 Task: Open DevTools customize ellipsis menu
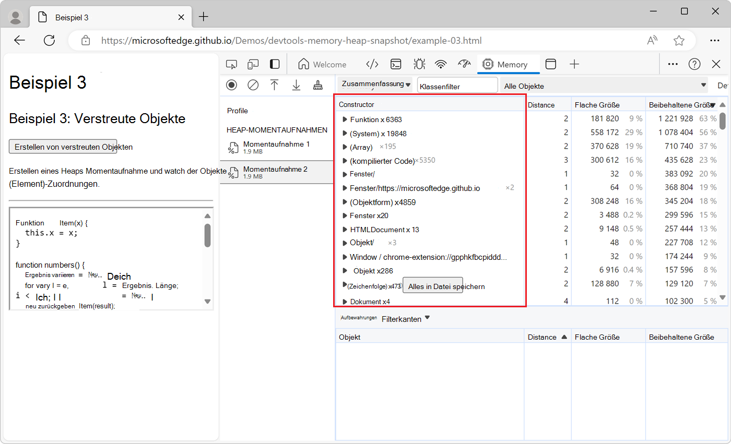point(673,64)
